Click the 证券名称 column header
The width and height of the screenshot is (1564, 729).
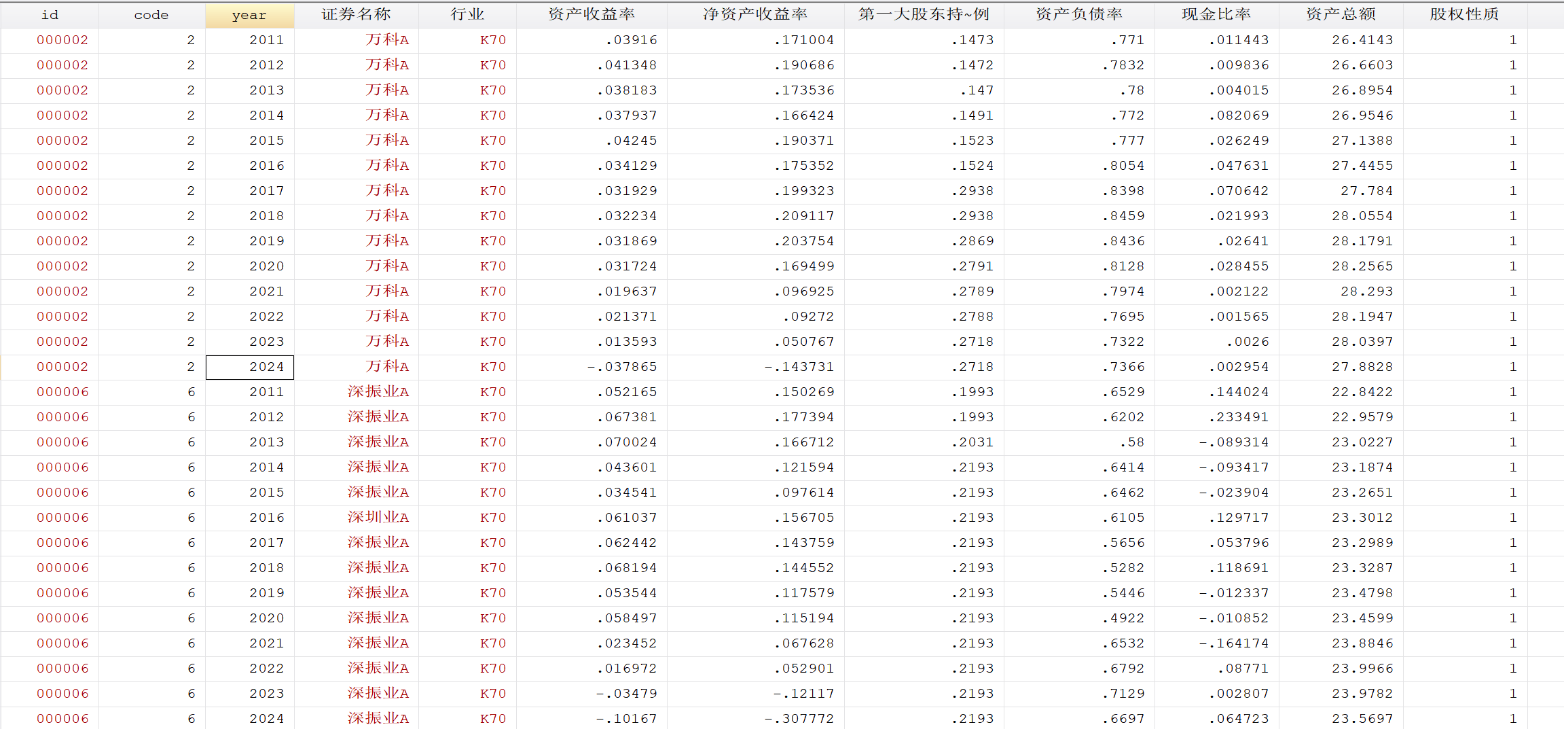click(x=356, y=15)
